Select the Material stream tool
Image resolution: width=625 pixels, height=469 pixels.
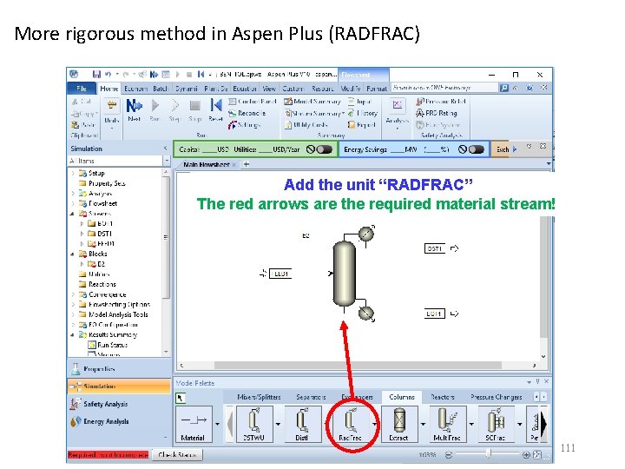coord(194,424)
